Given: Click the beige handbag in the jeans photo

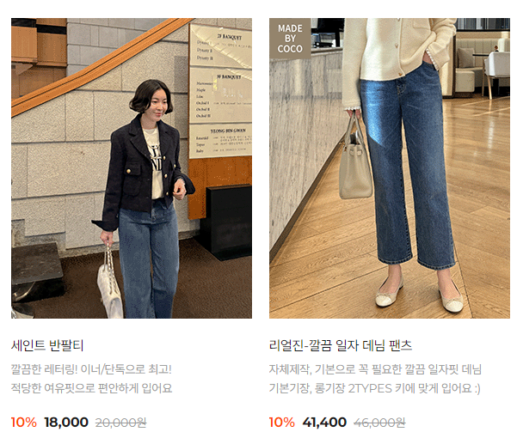Looking at the screenshot, I should click(355, 158).
